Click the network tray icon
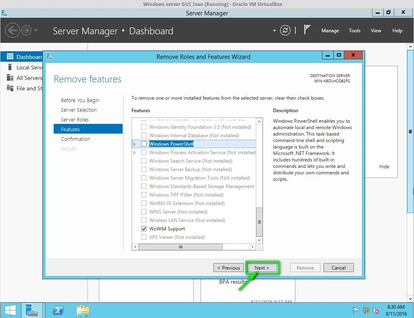 (366, 310)
